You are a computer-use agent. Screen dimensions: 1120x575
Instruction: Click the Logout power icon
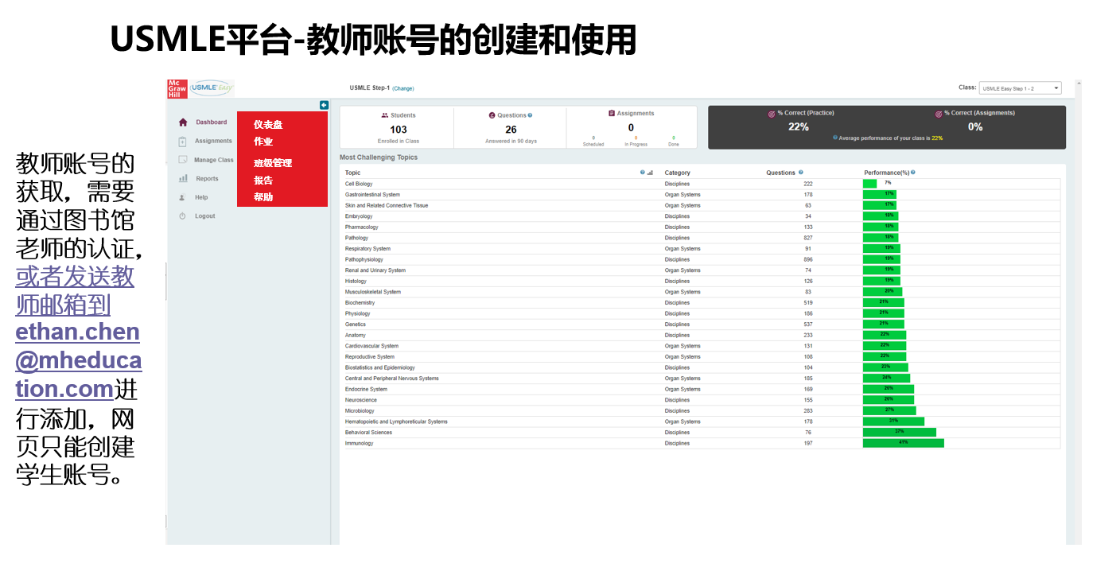click(x=182, y=216)
